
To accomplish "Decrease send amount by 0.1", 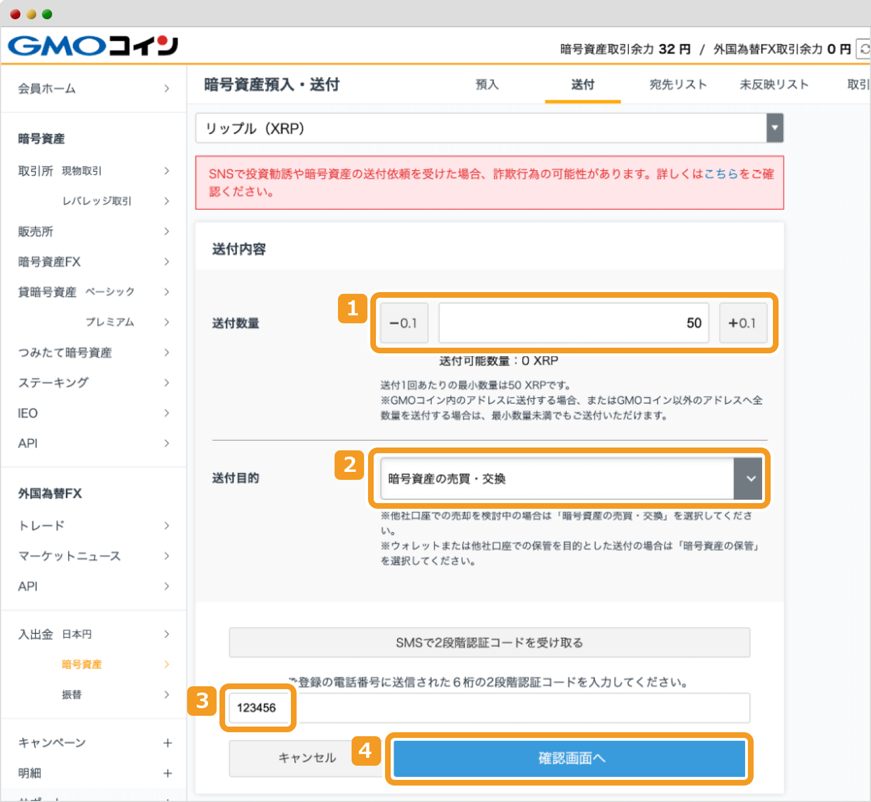I will click(x=403, y=323).
